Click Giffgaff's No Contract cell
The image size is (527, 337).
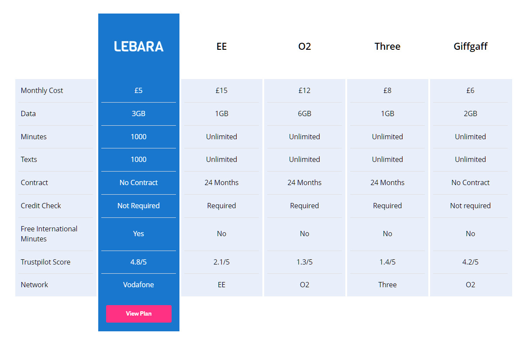470,182
